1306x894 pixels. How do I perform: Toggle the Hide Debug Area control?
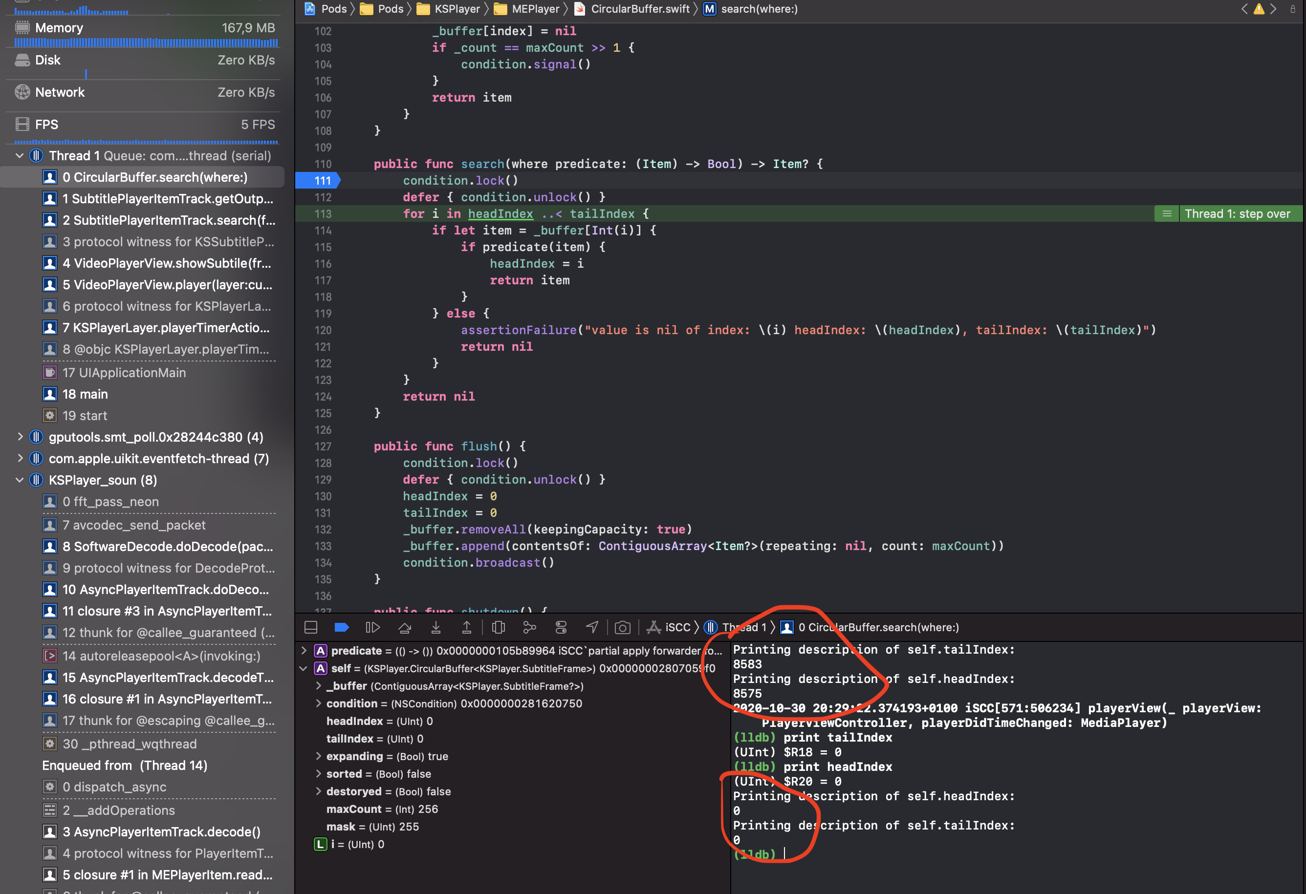click(x=311, y=627)
